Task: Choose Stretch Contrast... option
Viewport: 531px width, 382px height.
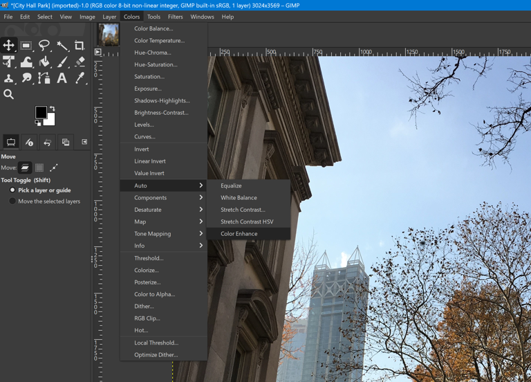Action: click(x=249, y=210)
